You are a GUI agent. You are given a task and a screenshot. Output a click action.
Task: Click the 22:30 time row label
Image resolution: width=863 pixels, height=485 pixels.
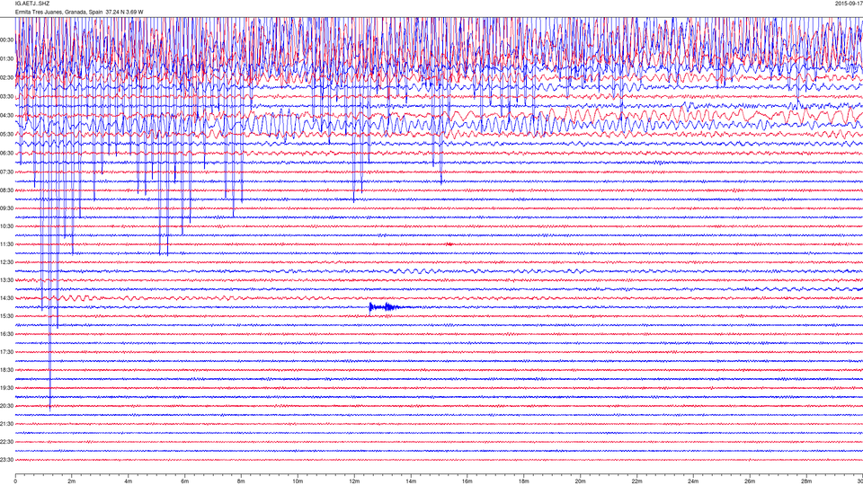coord(6,442)
